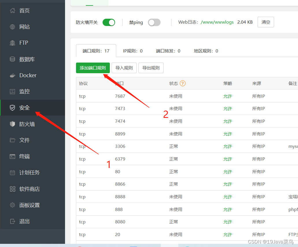Go to 网站 in the sidebar menu
The height and width of the screenshot is (247, 298).
click(32, 27)
